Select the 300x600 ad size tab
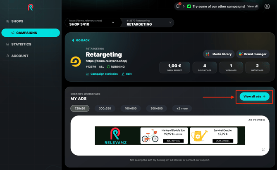277x170 pixels. [157, 109]
